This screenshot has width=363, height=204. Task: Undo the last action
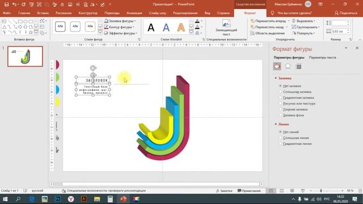14,5
